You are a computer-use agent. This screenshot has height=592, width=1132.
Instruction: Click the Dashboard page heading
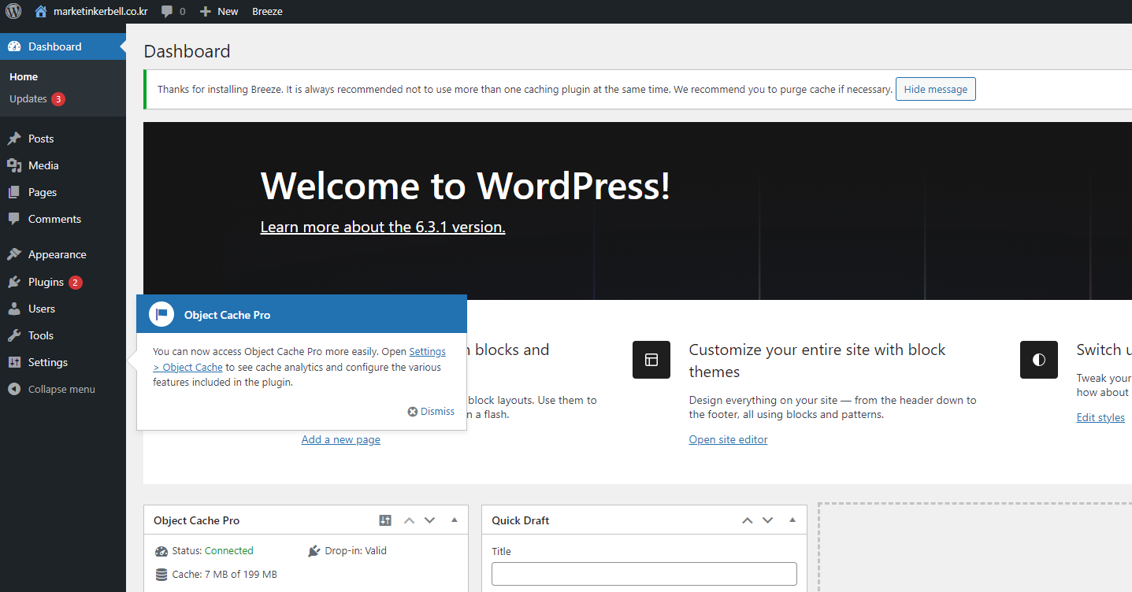click(x=187, y=51)
